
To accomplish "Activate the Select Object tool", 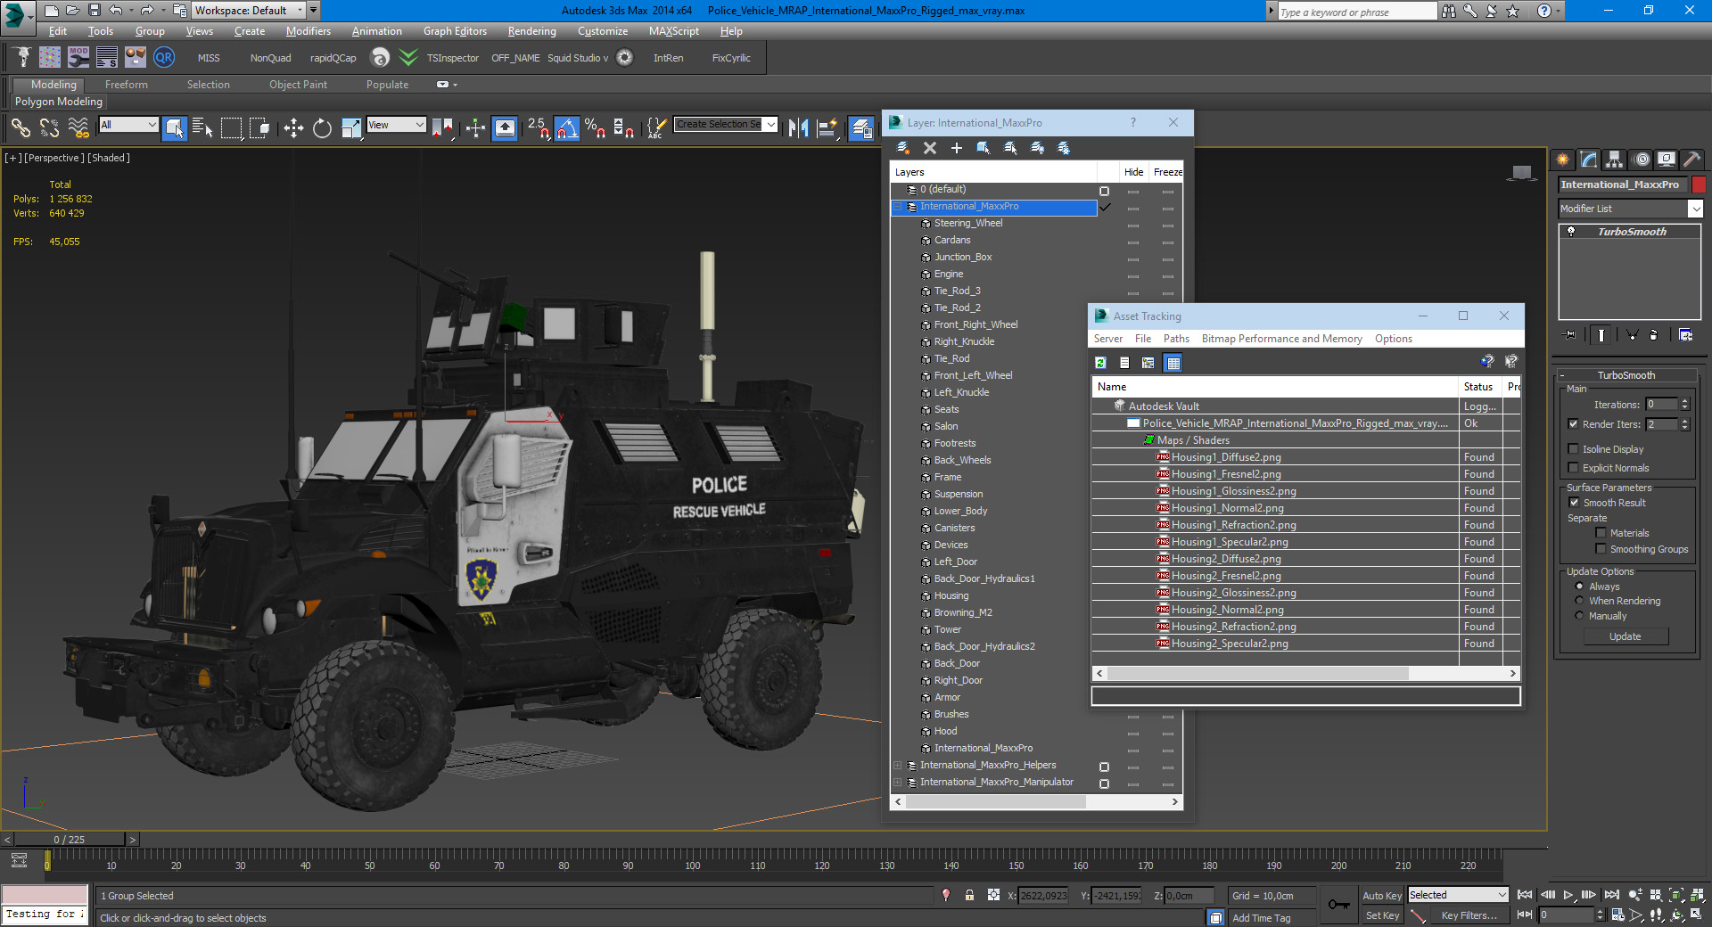I will (x=174, y=128).
